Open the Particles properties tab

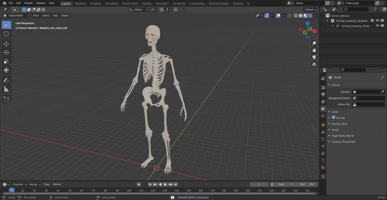click(323, 139)
